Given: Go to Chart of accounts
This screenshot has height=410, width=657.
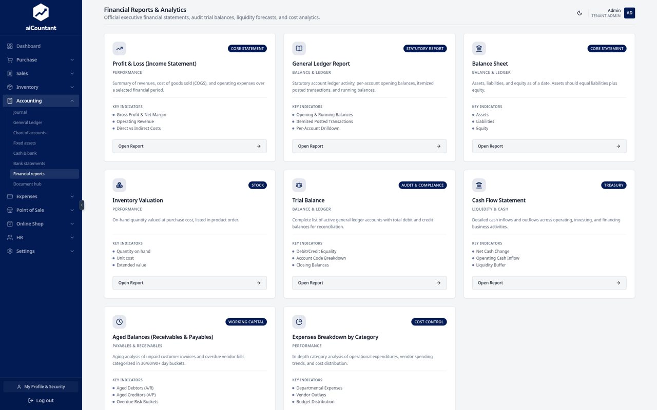Looking at the screenshot, I should 44,133.
